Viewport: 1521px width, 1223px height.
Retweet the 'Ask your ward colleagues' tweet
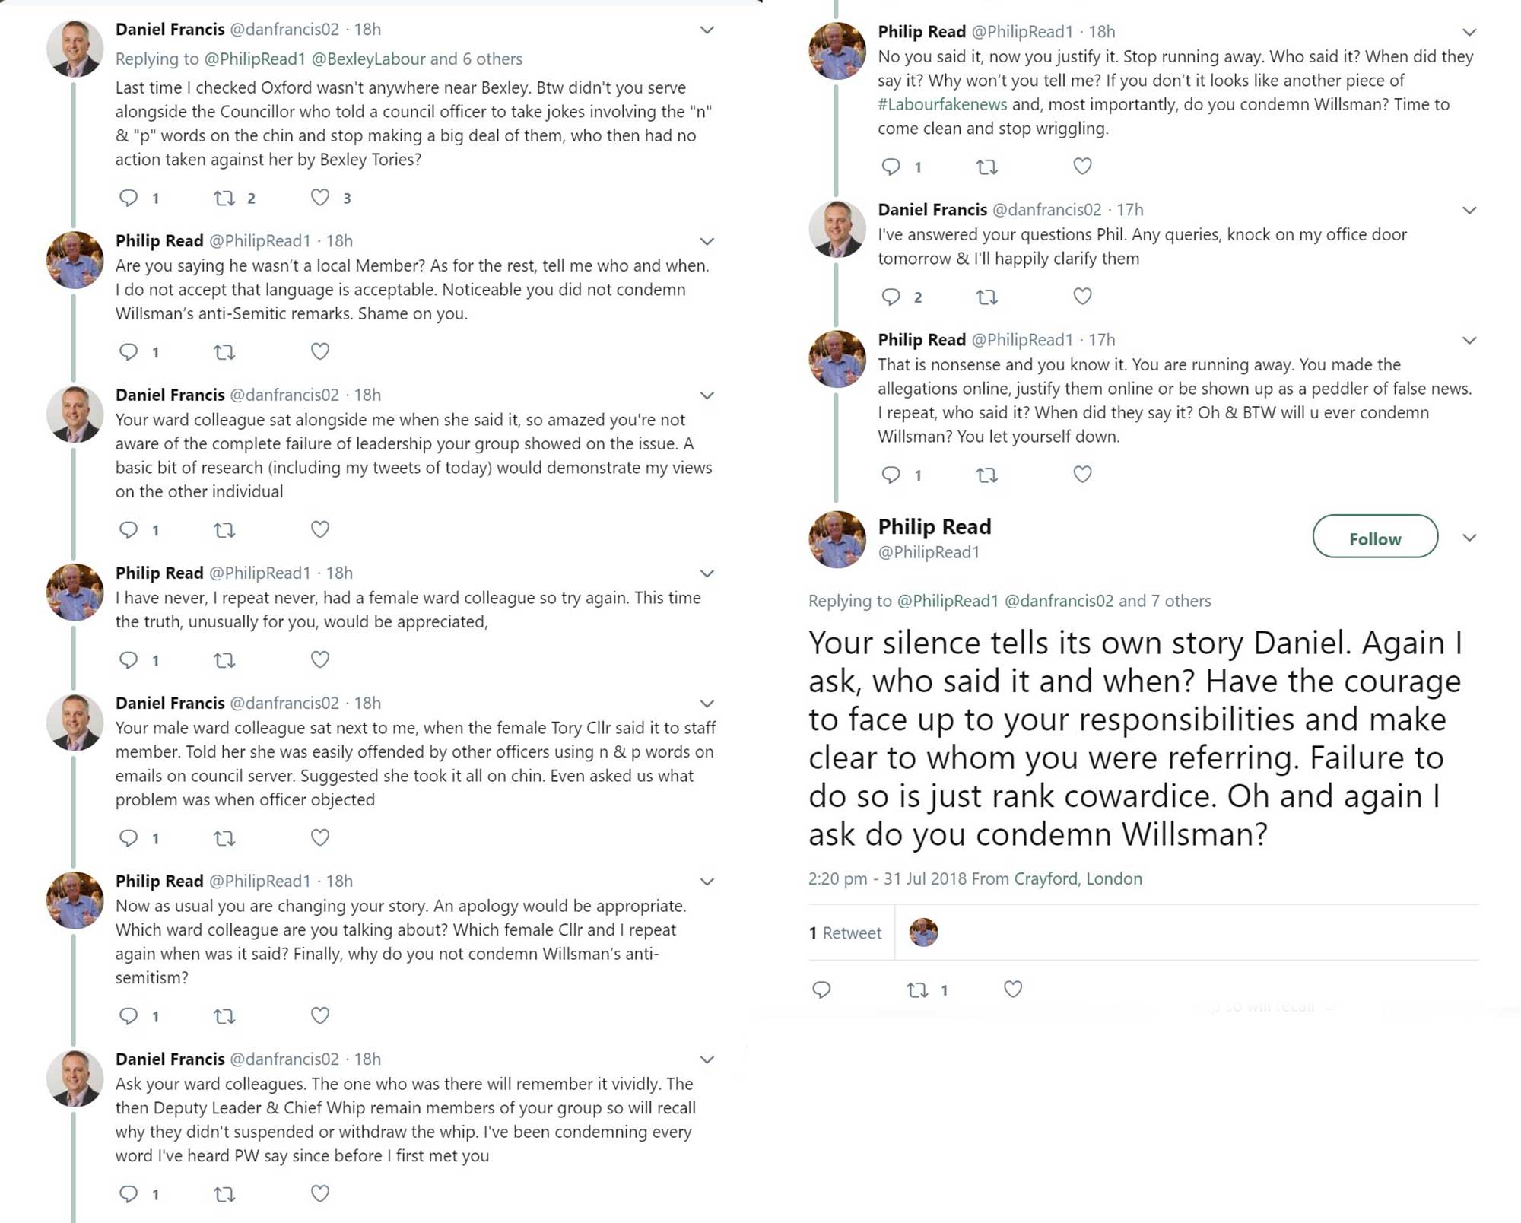point(224,1194)
